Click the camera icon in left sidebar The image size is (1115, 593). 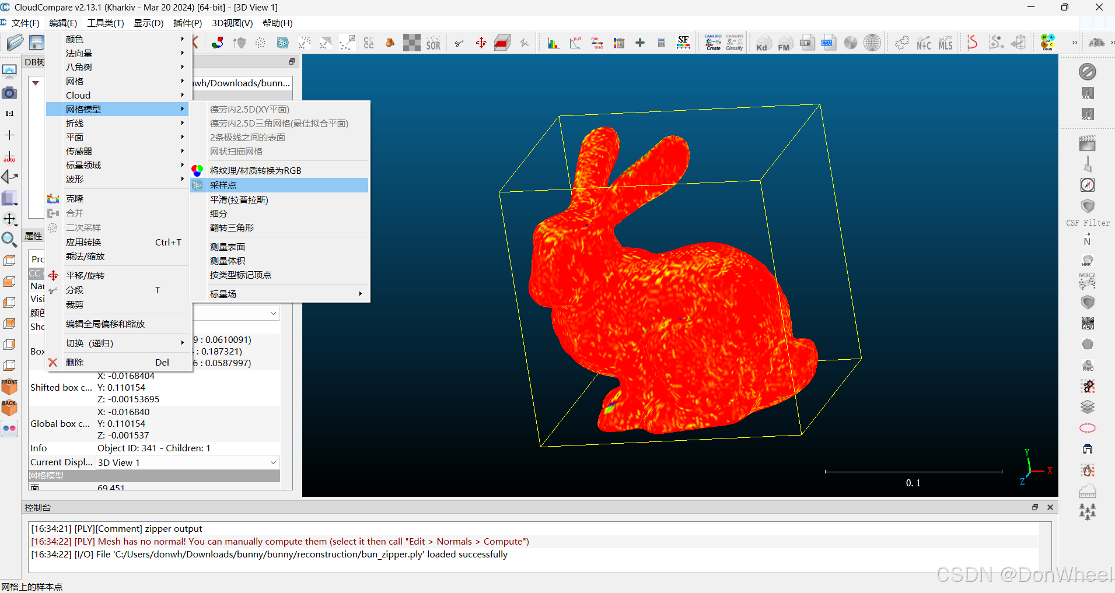pos(9,93)
